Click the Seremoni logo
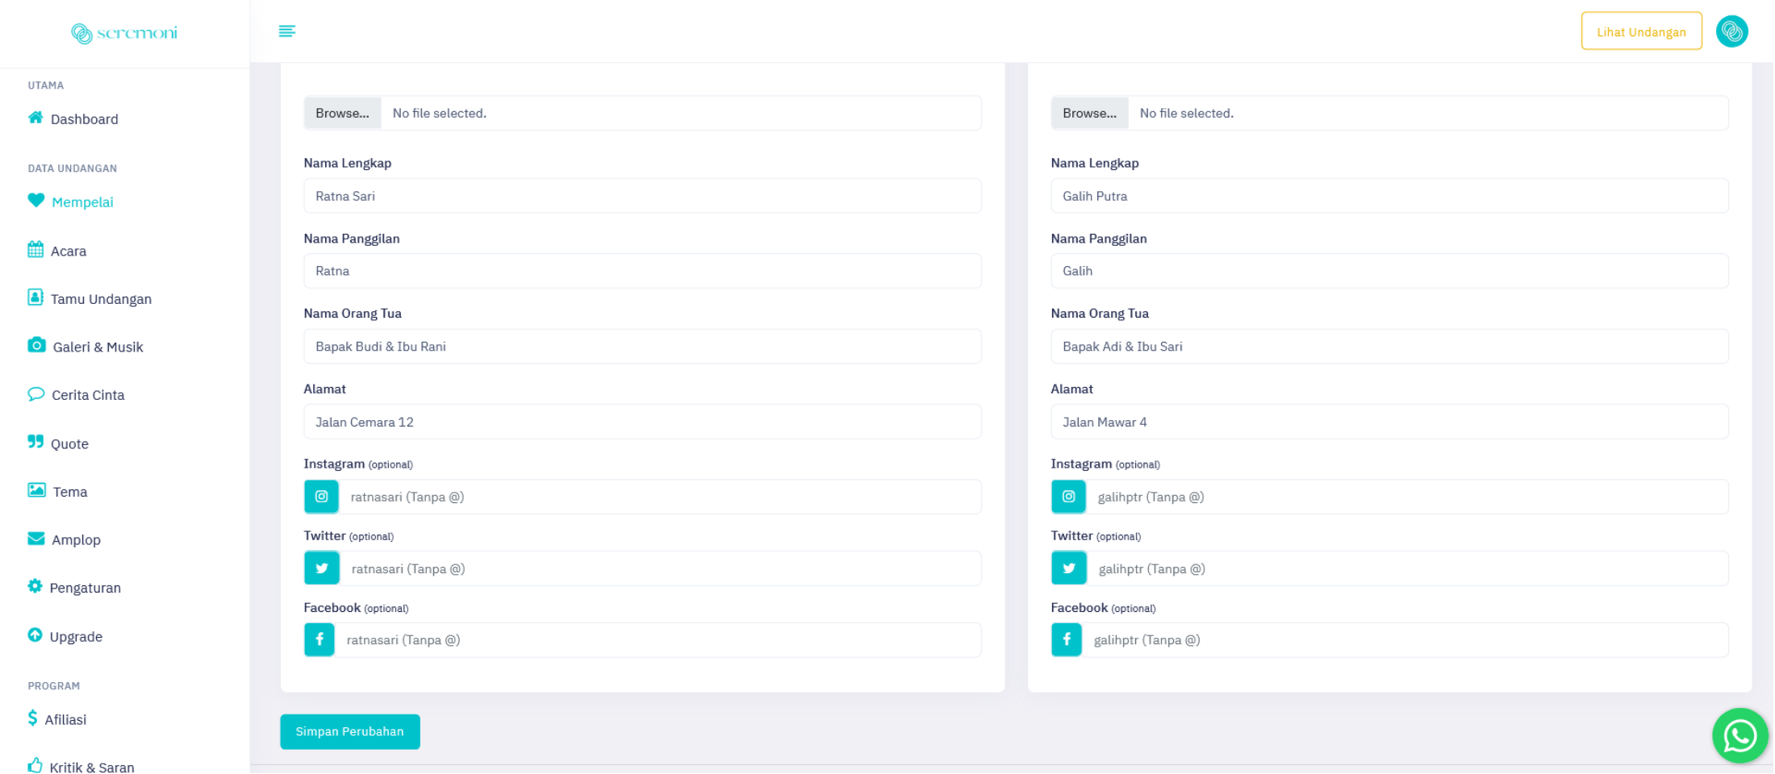 (x=124, y=33)
